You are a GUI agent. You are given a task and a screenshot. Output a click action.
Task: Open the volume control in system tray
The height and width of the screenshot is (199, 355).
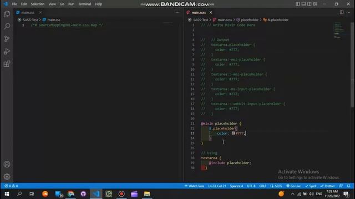[312, 194]
